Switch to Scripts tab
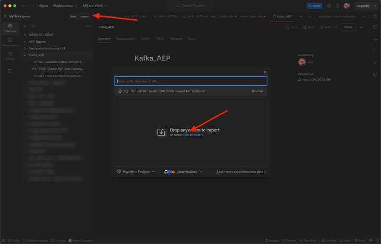381x244 pixels. tap(146, 39)
